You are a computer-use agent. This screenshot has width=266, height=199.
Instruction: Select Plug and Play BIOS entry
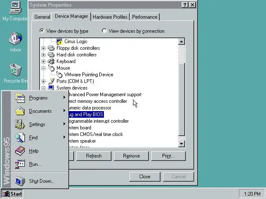(86, 114)
